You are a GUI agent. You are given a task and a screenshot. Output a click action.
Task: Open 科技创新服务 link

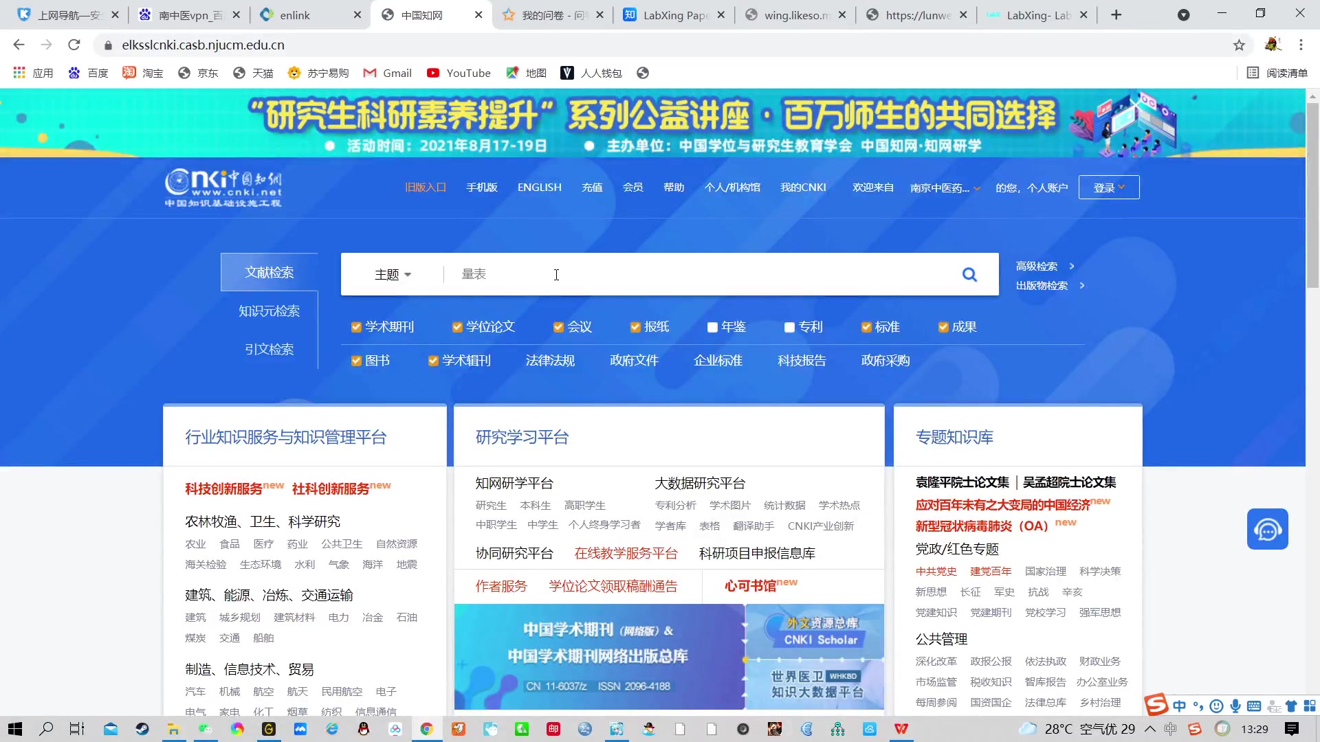[x=223, y=488]
